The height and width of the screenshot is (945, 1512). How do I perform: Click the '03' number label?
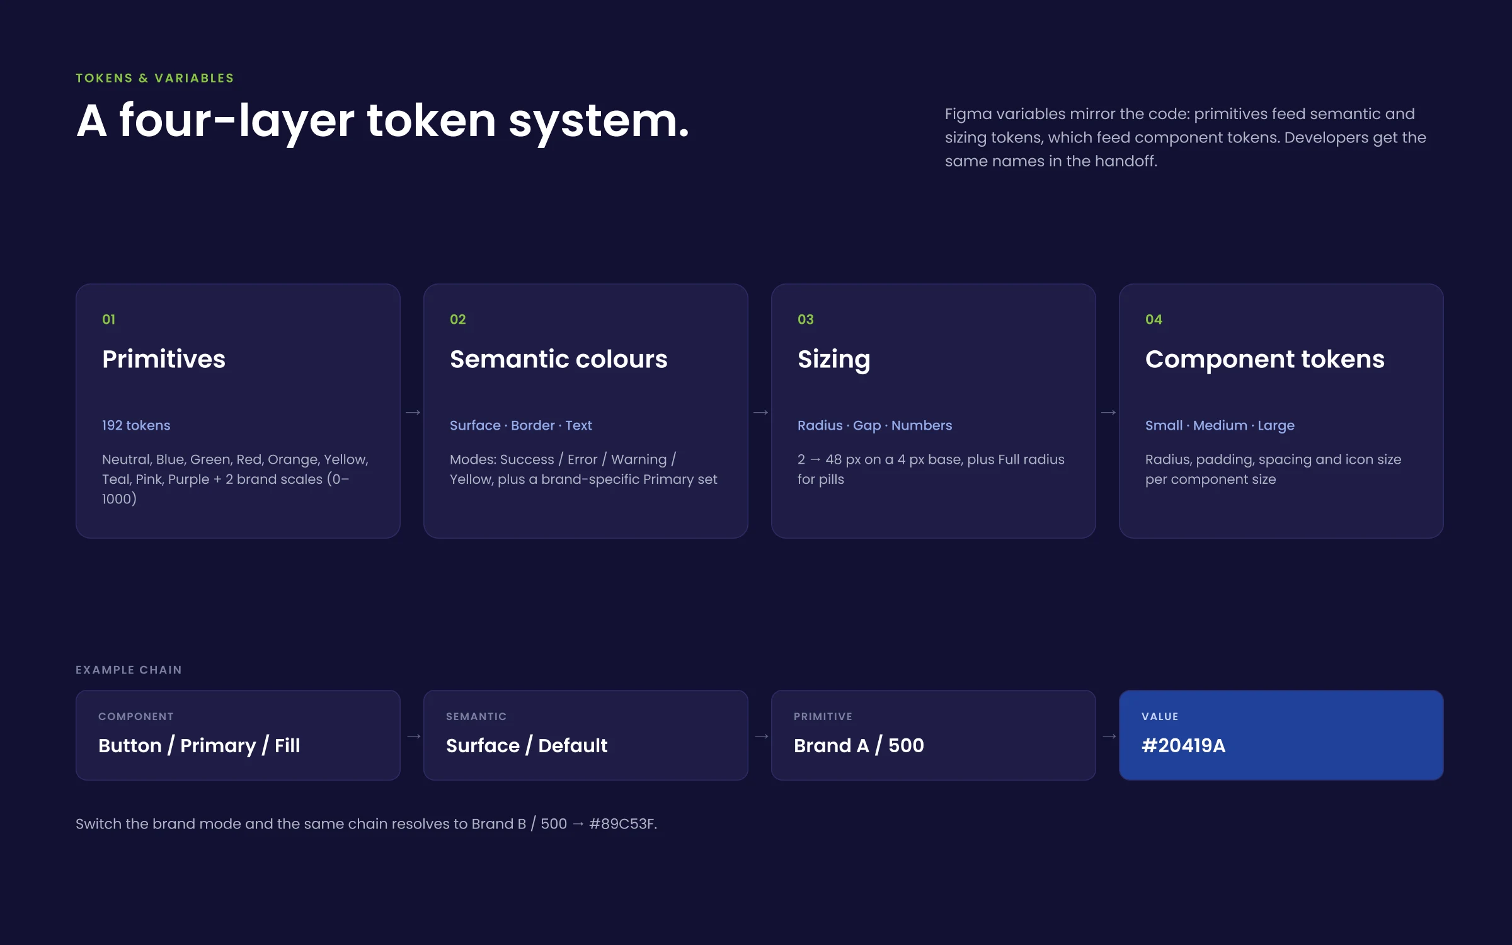[805, 319]
